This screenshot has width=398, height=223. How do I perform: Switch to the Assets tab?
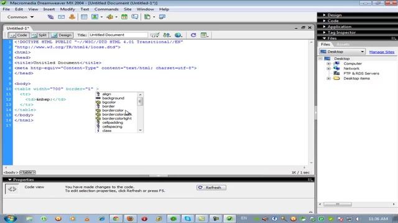(x=343, y=44)
